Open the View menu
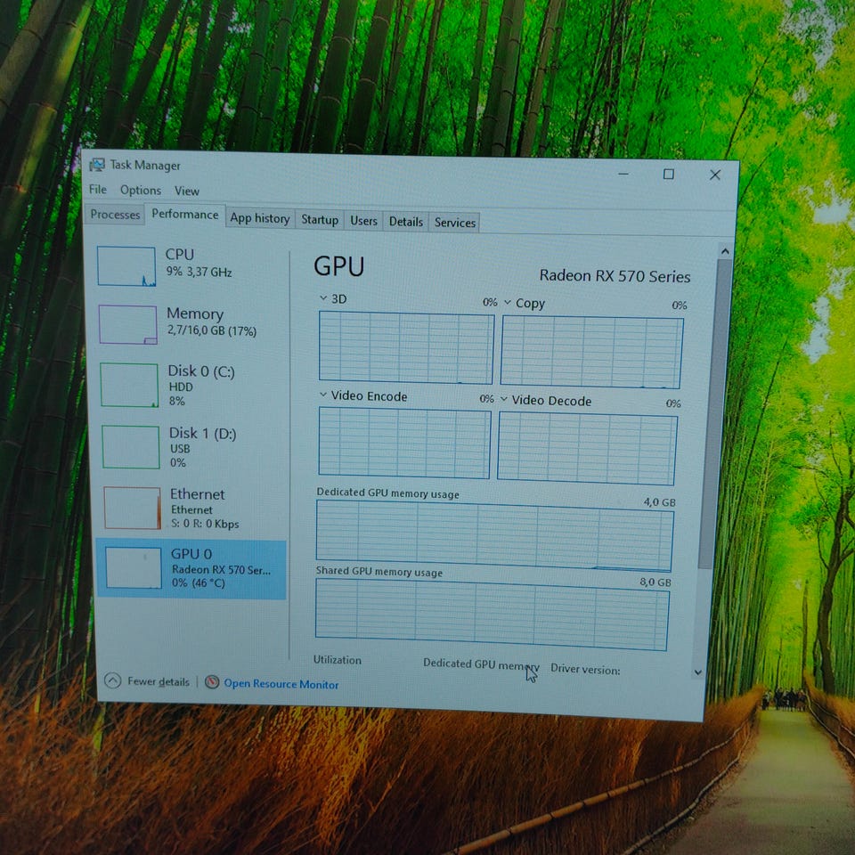This screenshot has height=855, width=855. [x=186, y=191]
